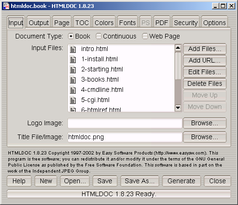The image size is (238, 205).
Task: Click the file list scroll up arrow
Action: click(178, 48)
